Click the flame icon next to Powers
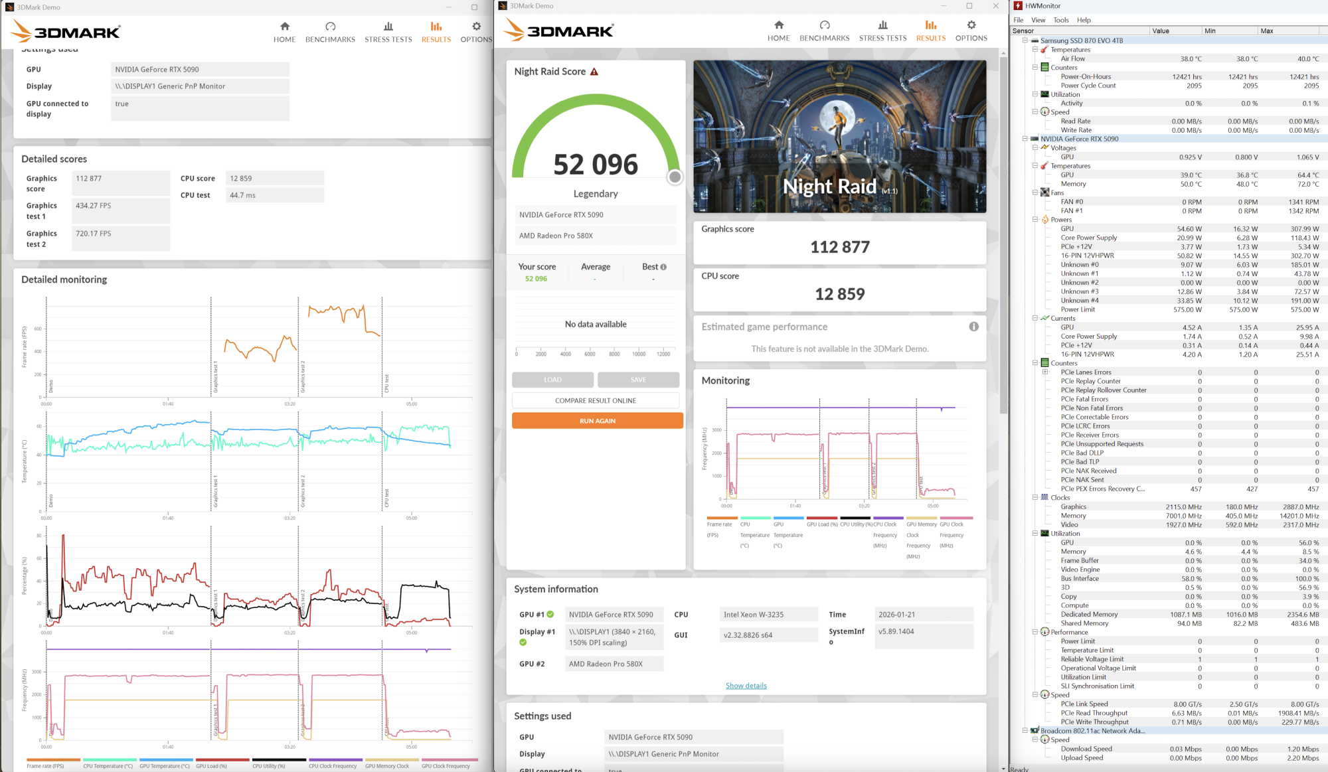1328x772 pixels. tap(1045, 220)
